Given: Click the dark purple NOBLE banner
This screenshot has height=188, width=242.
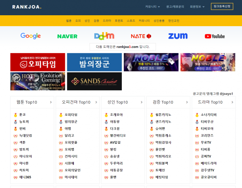Looking at the screenshot, I should click(x=151, y=62).
